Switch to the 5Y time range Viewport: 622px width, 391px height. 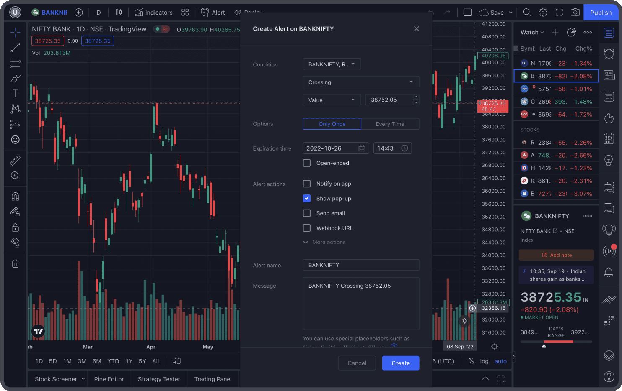[x=143, y=361]
